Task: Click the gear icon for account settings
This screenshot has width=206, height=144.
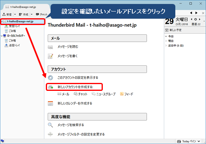Action: pyautogui.click(x=50, y=78)
